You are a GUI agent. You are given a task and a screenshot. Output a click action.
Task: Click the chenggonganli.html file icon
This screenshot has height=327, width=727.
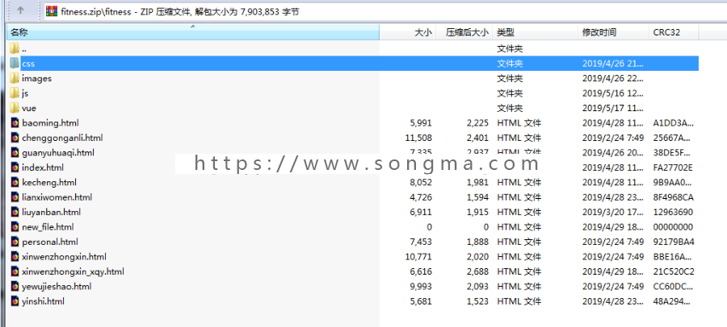15,138
